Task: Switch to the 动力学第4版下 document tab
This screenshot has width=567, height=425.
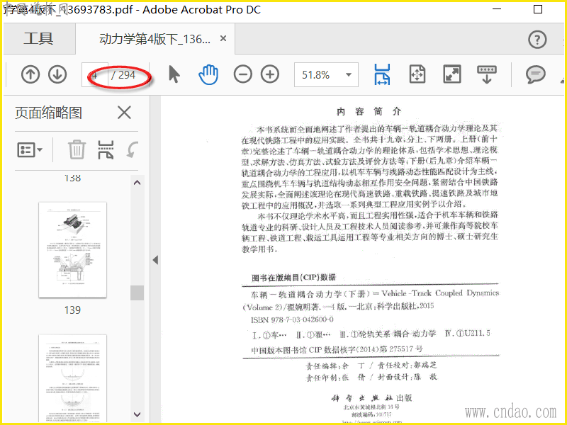Action: click(155, 39)
